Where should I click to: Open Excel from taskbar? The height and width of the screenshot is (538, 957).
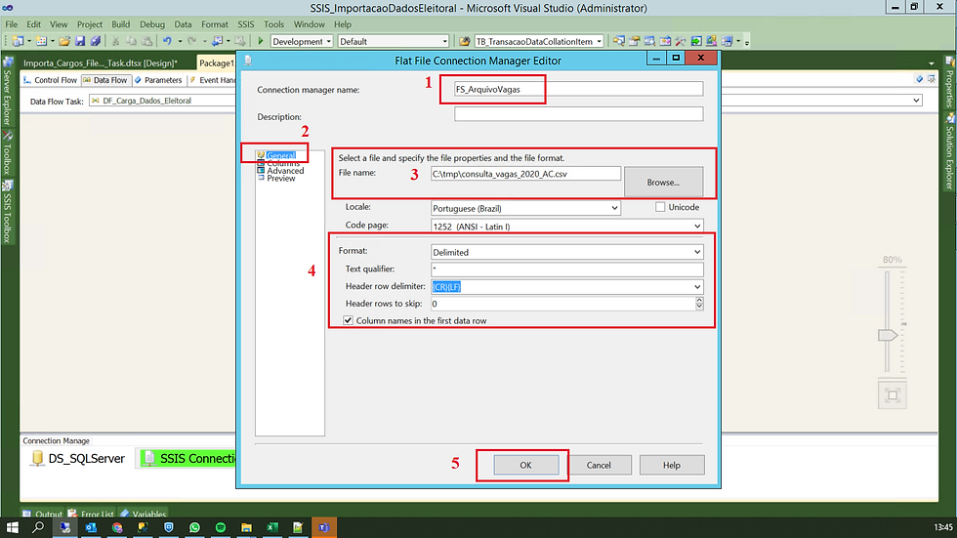click(x=272, y=527)
